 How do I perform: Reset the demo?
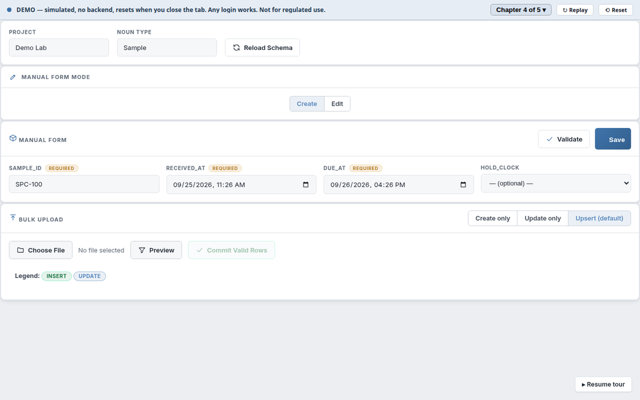tap(616, 10)
